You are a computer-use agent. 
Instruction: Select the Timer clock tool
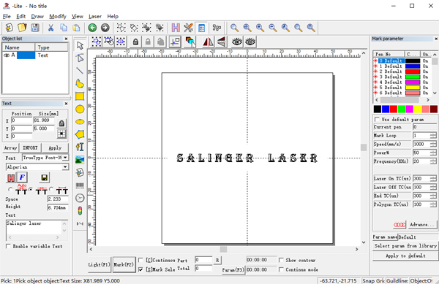click(x=80, y=198)
